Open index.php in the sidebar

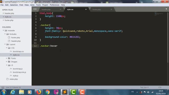pos(13,79)
